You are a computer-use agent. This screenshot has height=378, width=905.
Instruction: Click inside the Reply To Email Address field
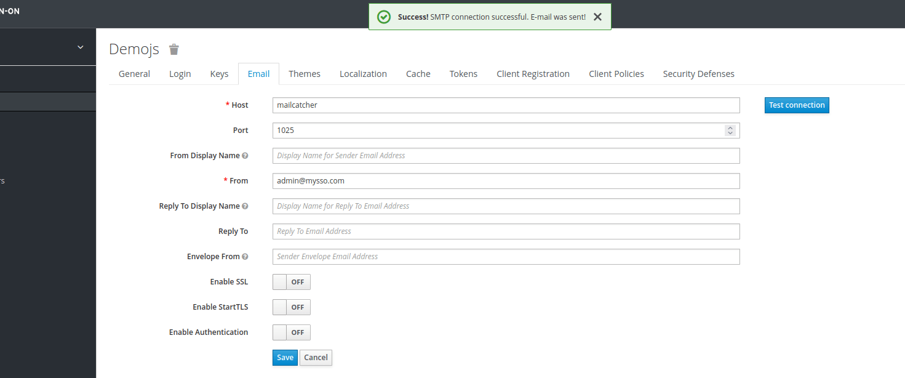tap(506, 231)
